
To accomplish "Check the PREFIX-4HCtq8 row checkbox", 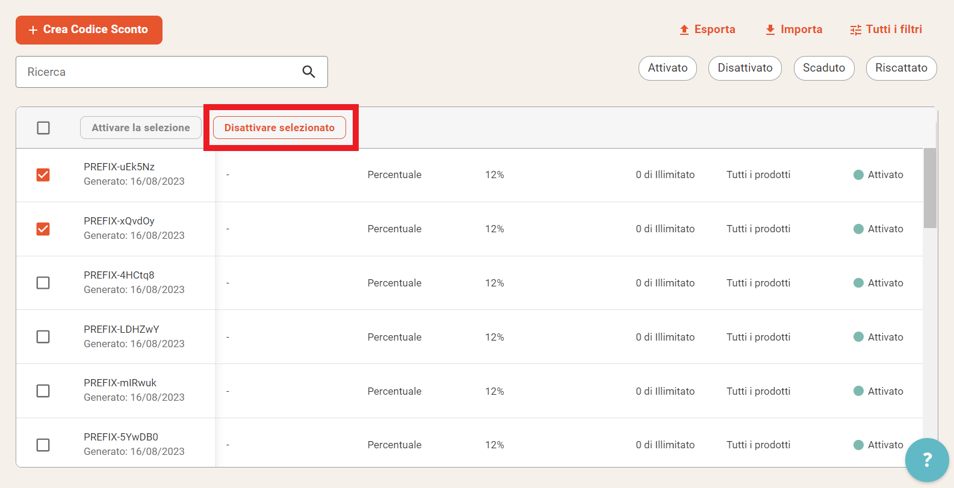I will click(x=43, y=283).
